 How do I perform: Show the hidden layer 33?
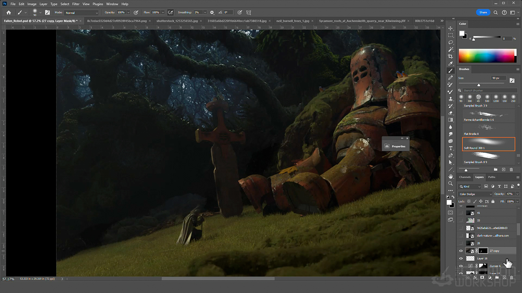[x=461, y=220]
